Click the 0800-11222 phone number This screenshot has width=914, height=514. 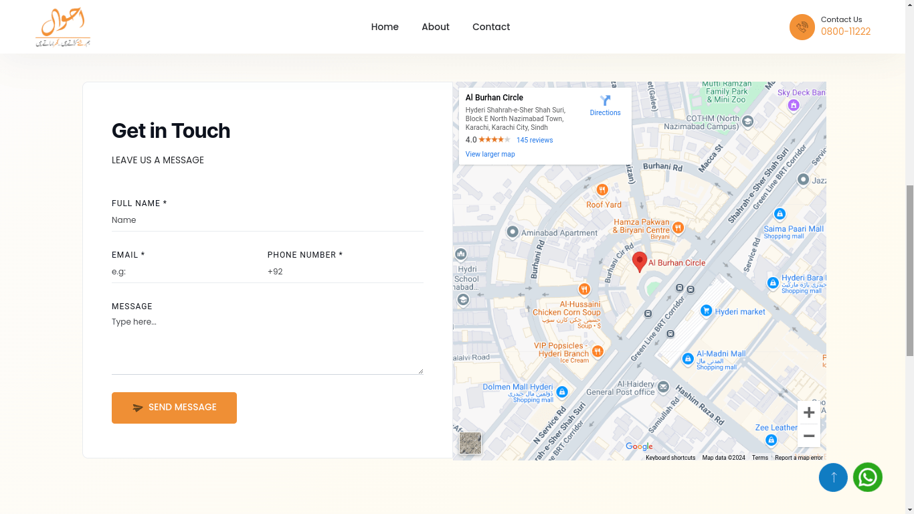pyautogui.click(x=846, y=31)
